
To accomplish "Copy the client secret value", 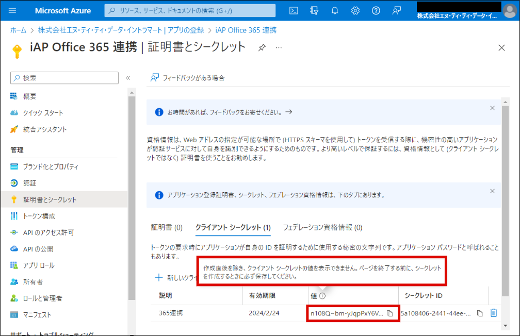I will tap(391, 313).
